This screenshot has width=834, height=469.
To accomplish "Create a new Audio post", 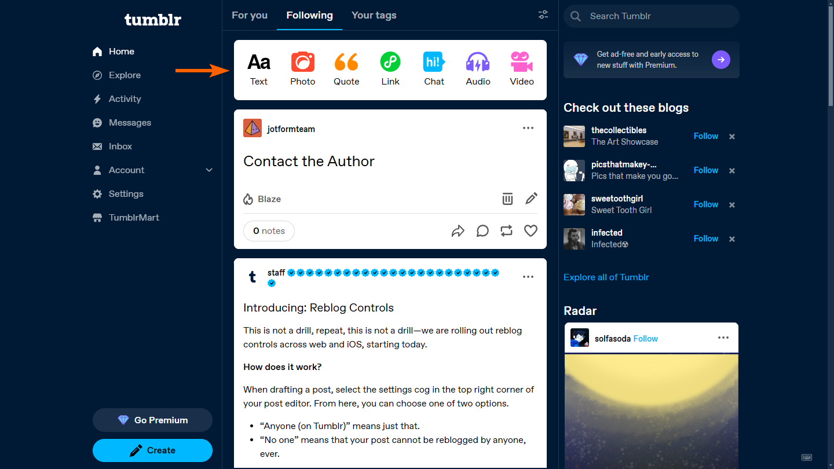I will pos(478,69).
